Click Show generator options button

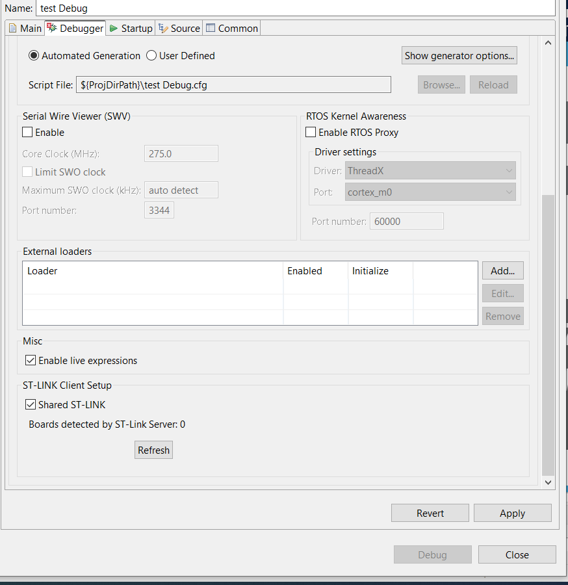(459, 55)
